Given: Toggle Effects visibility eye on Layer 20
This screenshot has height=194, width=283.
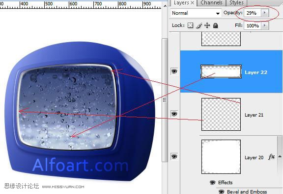Looking at the screenshot, I should (213, 182).
